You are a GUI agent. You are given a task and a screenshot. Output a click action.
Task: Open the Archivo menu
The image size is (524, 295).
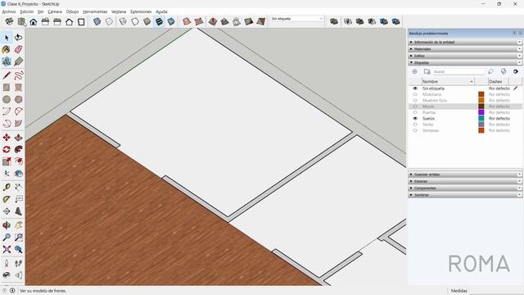point(9,11)
